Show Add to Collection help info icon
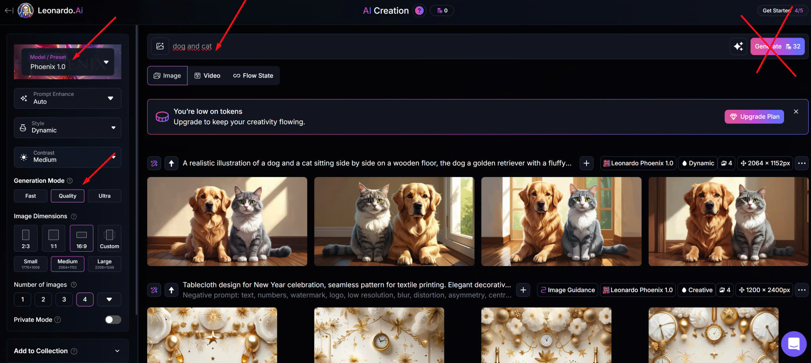The height and width of the screenshot is (363, 811). click(74, 351)
